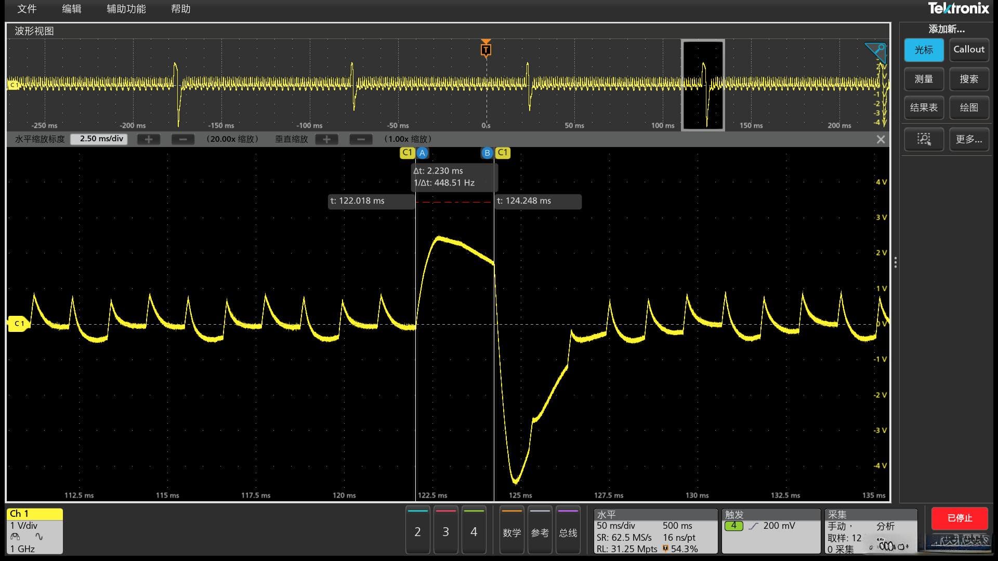The image size is (998, 561).
Task: Click the trigger source 4 indicator
Action: [x=733, y=526]
